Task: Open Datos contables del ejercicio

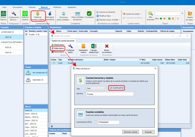Action: [x=78, y=16]
